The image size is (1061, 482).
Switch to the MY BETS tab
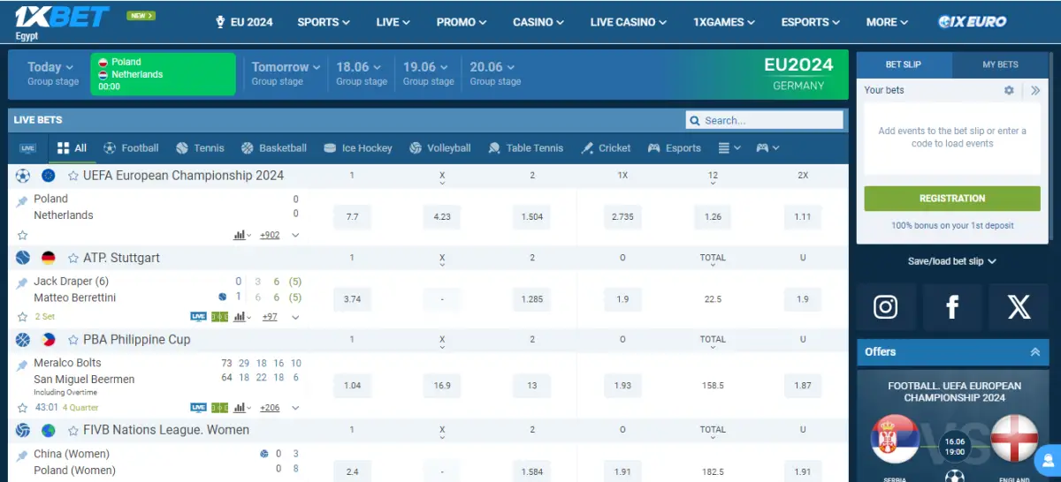coord(1000,64)
